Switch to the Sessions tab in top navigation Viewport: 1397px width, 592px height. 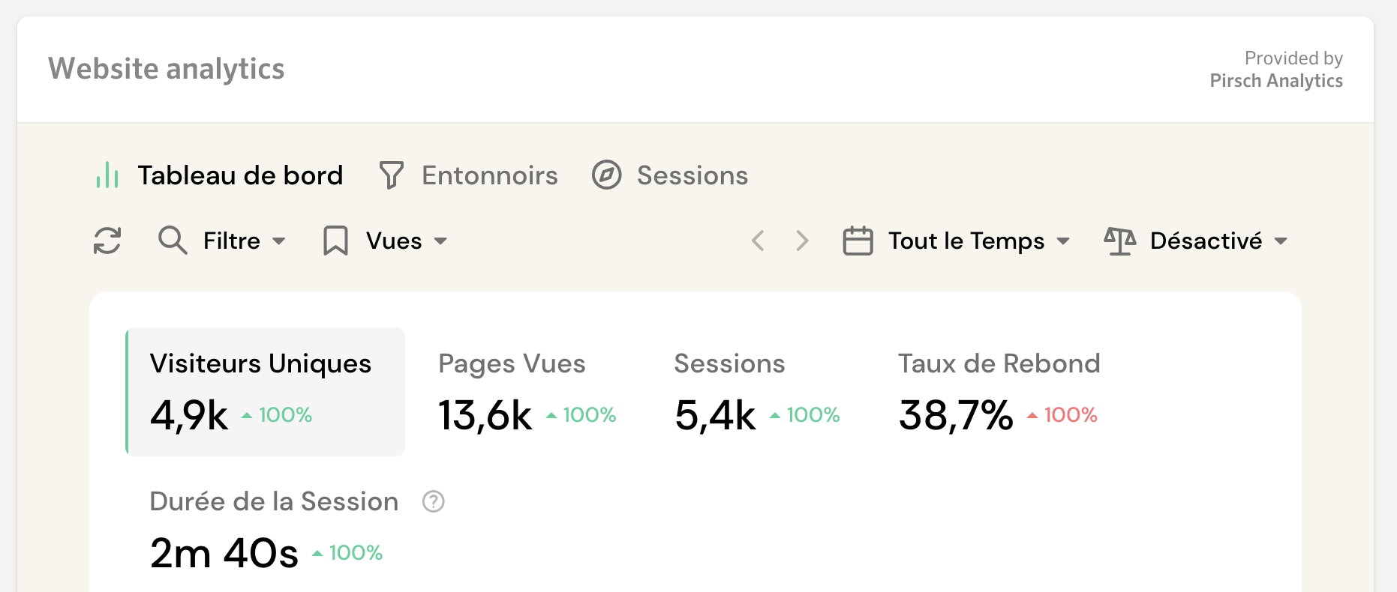692,175
